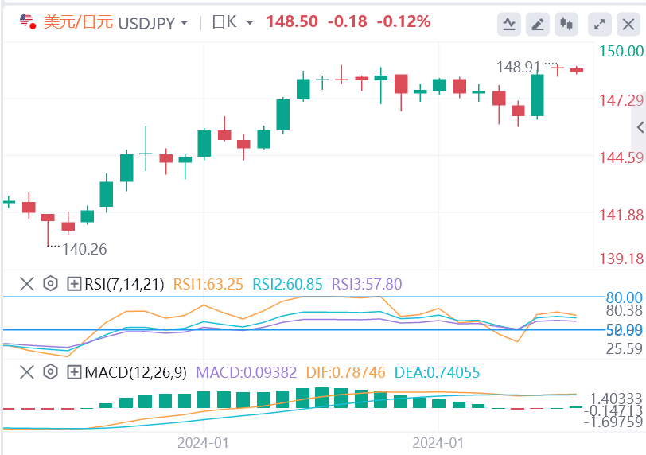The height and width of the screenshot is (455, 646).
Task: Click the 140.26 low price marker
Action: (x=84, y=249)
